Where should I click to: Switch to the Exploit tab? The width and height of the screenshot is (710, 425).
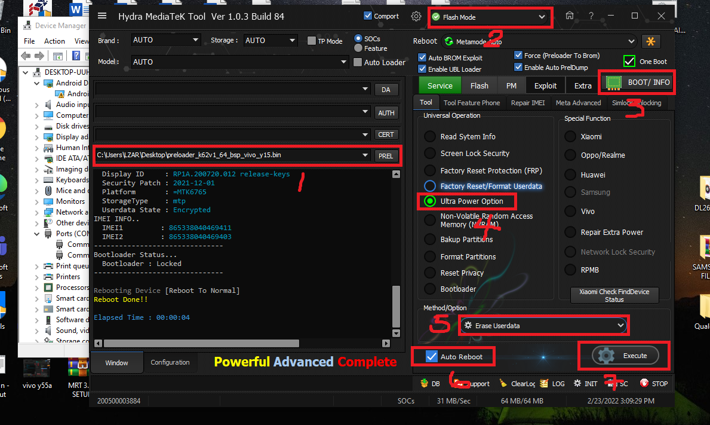(545, 85)
